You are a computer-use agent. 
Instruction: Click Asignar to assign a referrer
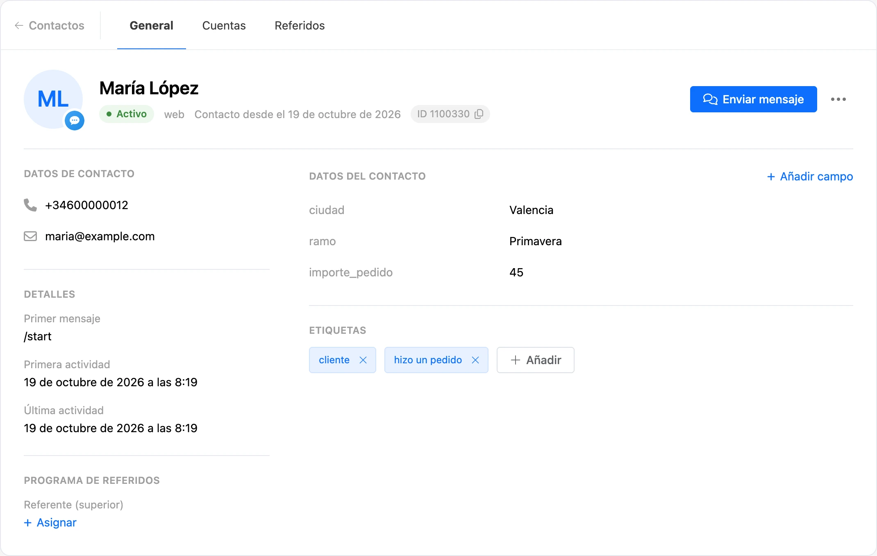click(x=50, y=522)
